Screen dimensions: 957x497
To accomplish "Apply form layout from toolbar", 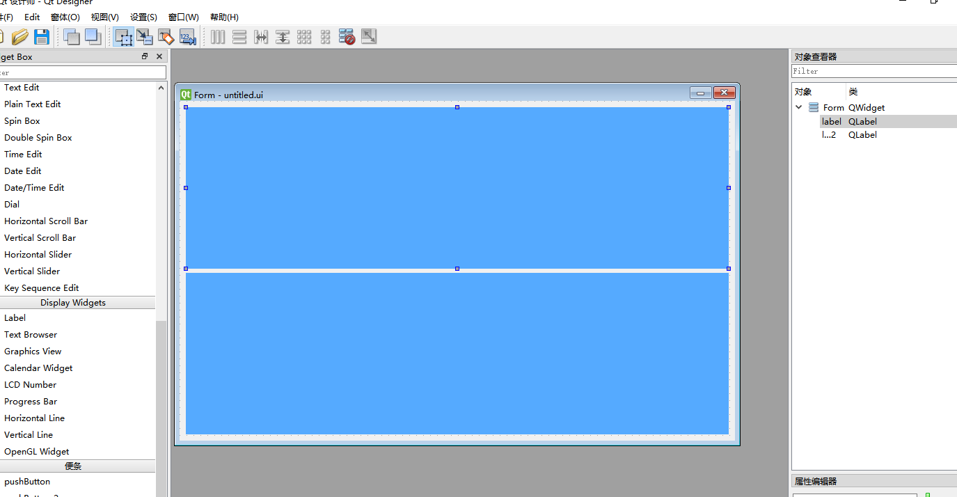I will (326, 37).
